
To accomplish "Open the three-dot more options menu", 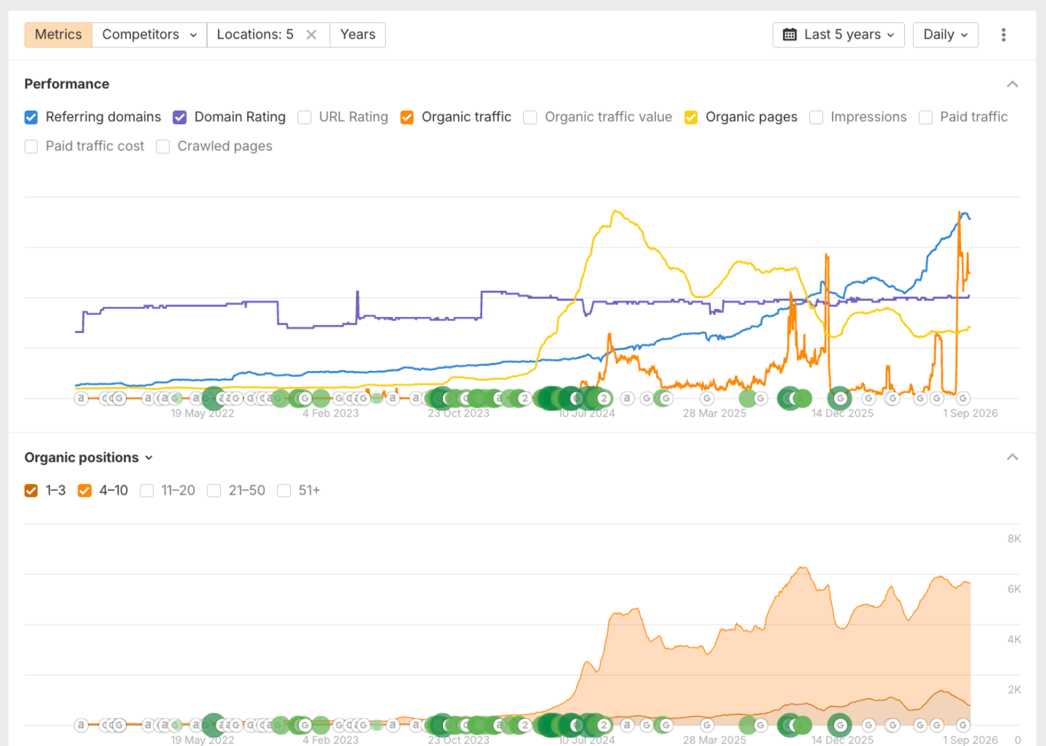I will pos(1003,35).
